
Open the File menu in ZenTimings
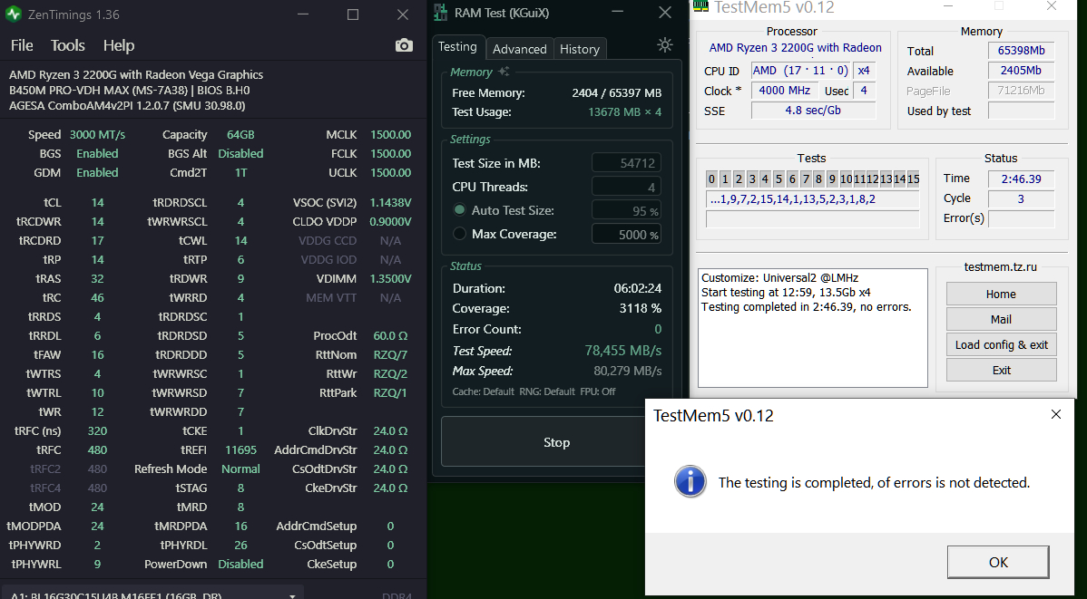22,45
